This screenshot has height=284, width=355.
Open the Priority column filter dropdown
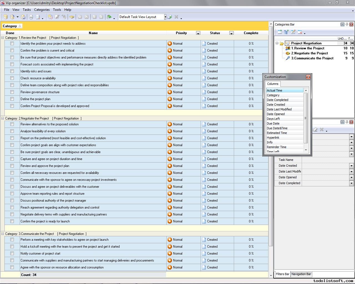pyautogui.click(x=198, y=33)
